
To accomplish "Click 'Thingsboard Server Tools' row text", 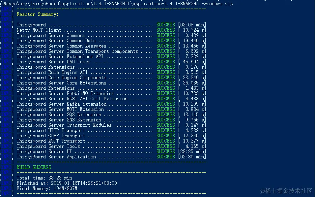I will pyautogui.click(x=48, y=146).
